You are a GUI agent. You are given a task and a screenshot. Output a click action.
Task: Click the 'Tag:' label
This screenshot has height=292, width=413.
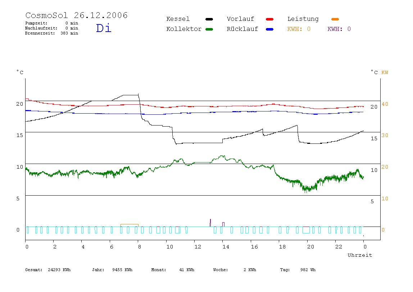pos(285,270)
